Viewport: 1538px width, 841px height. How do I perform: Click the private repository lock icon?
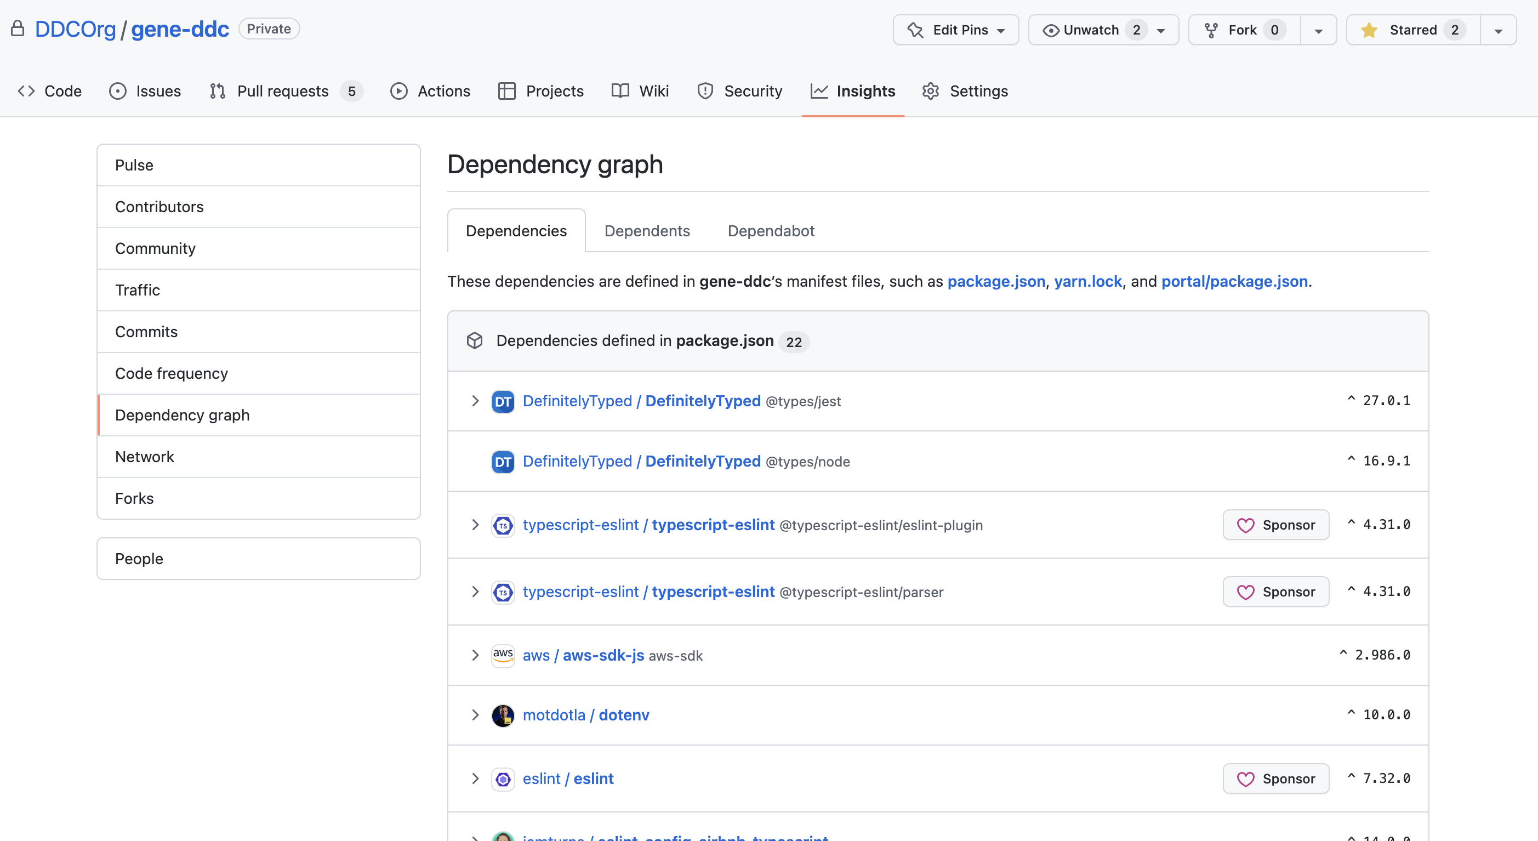18,29
